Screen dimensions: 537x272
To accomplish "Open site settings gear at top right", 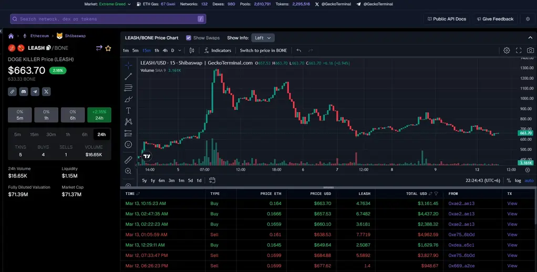I will pyautogui.click(x=528, y=19).
